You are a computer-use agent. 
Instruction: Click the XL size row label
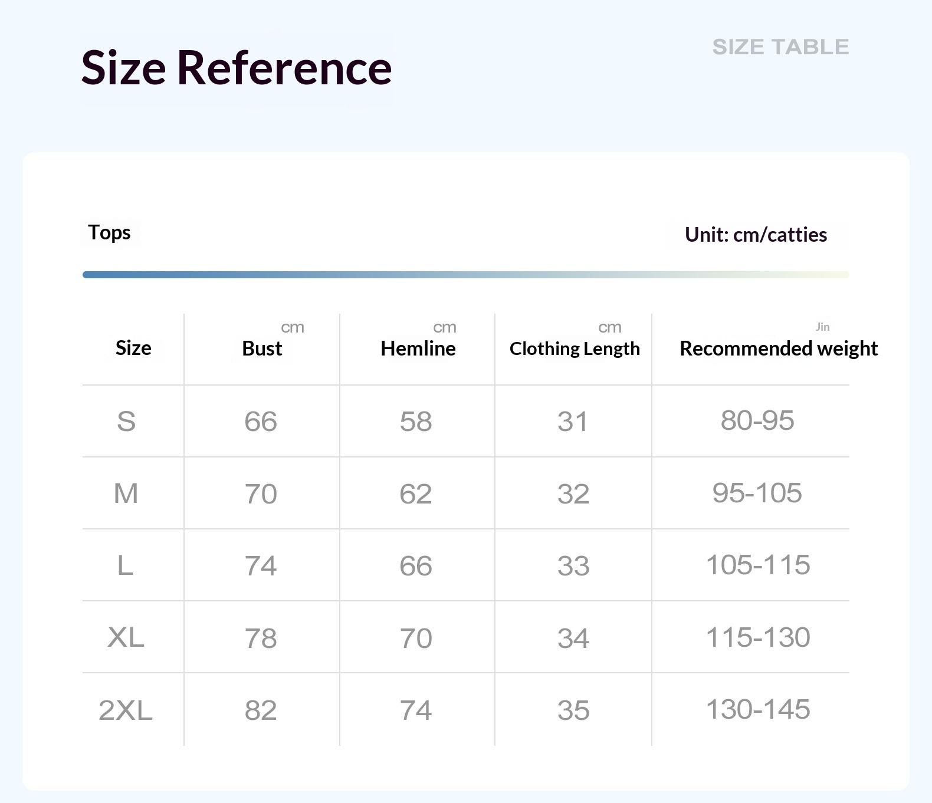pyautogui.click(x=126, y=637)
